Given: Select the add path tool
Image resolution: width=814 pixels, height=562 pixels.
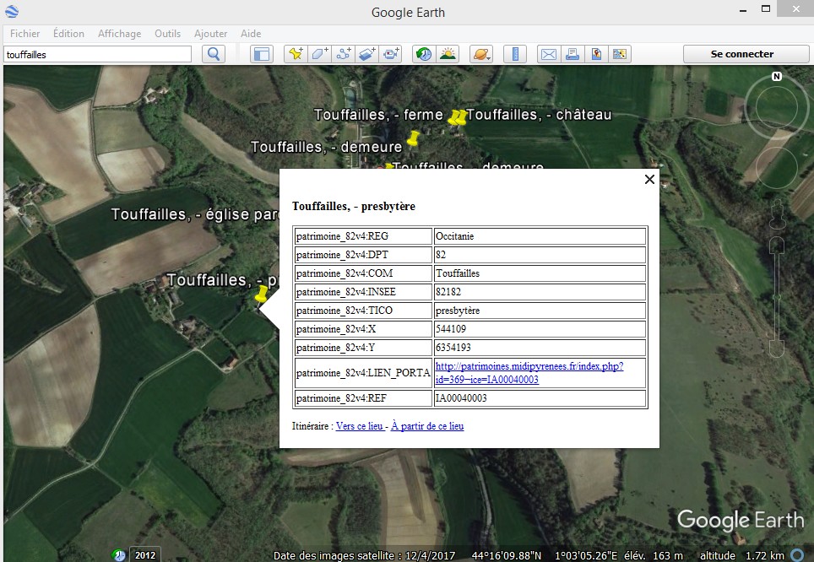Looking at the screenshot, I should 344,54.
